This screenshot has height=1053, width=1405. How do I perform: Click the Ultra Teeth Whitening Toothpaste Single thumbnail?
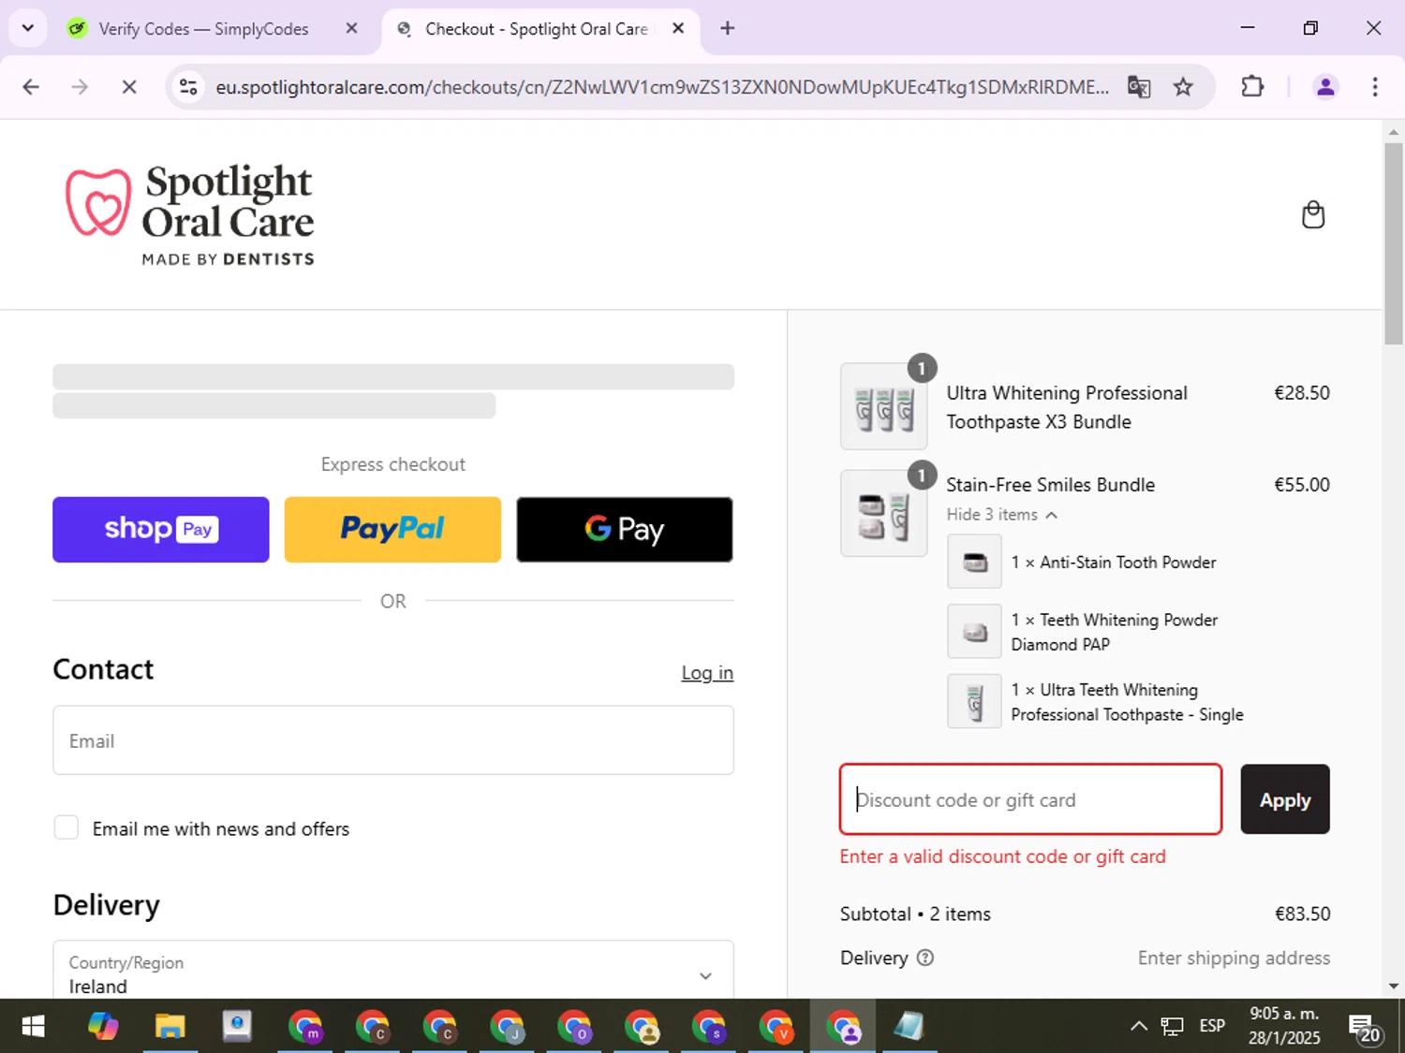pyautogui.click(x=974, y=701)
